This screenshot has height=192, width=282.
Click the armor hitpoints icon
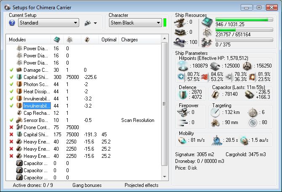(x=215, y=66)
